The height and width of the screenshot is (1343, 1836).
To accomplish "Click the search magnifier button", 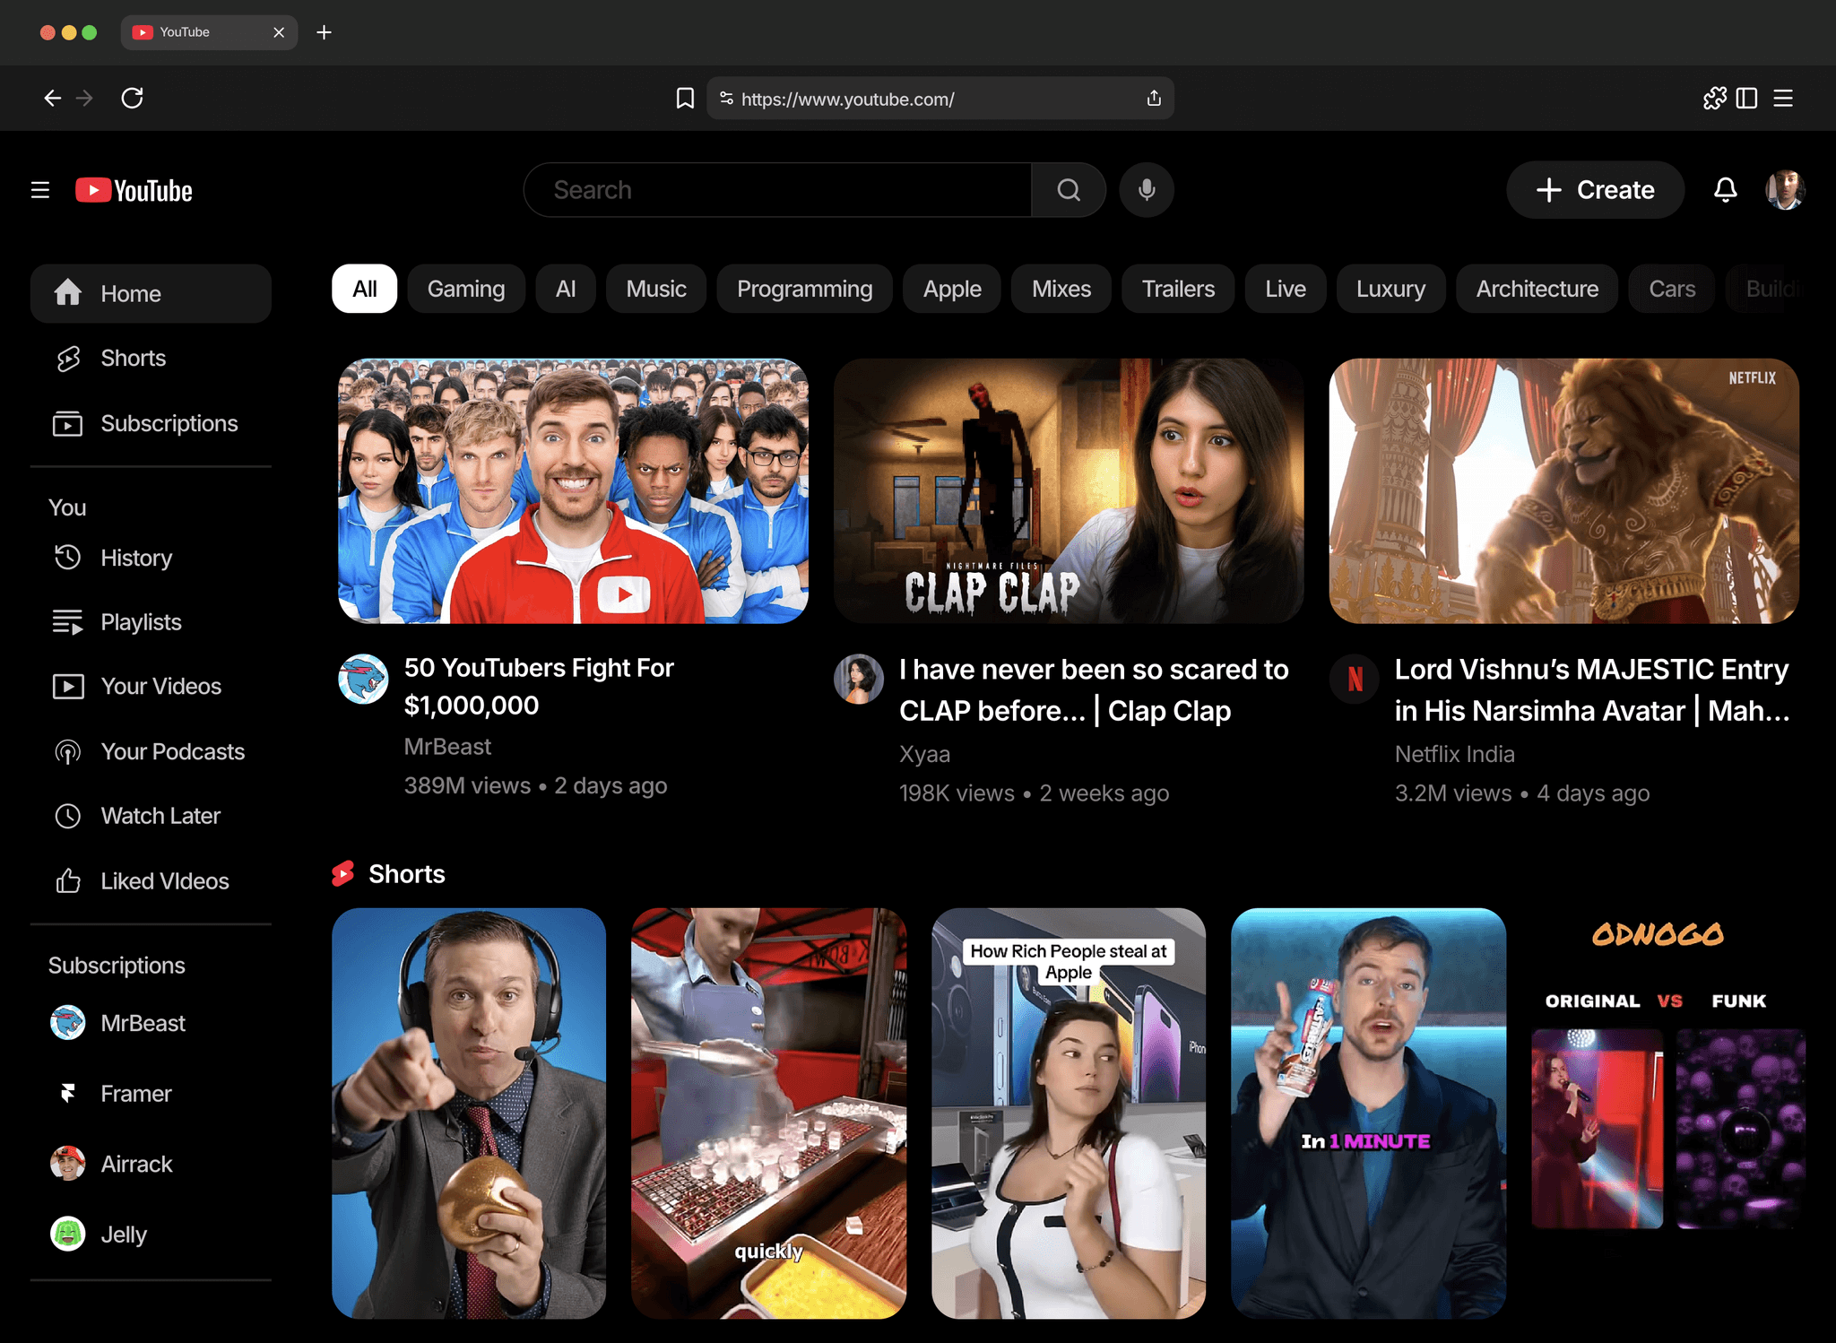I will tap(1068, 190).
